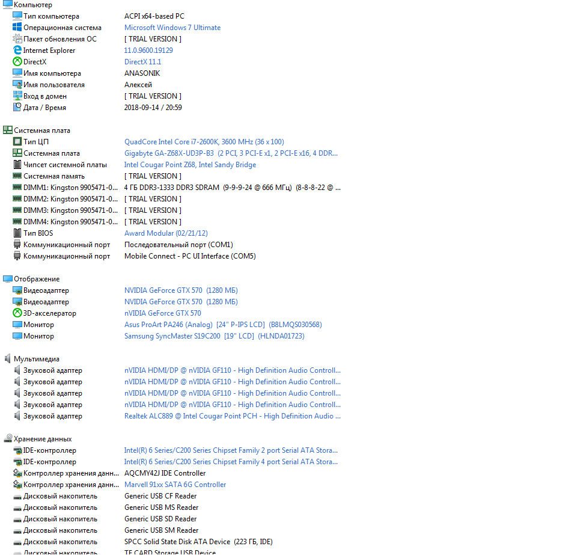The height and width of the screenshot is (555, 584).
Task: Click the Тип ЦП processor icon
Action: click(x=17, y=142)
